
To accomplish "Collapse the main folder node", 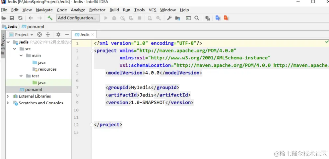I will click(21, 55).
